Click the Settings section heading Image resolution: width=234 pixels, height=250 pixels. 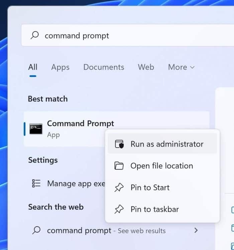click(43, 160)
